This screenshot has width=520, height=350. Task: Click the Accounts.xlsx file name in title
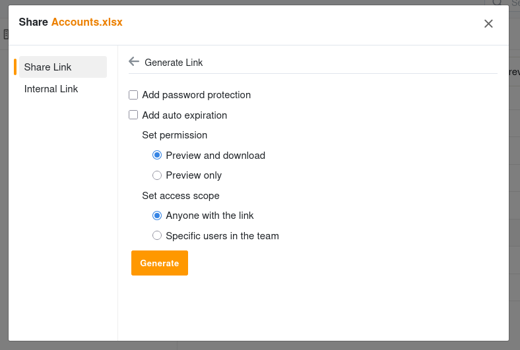coord(87,22)
